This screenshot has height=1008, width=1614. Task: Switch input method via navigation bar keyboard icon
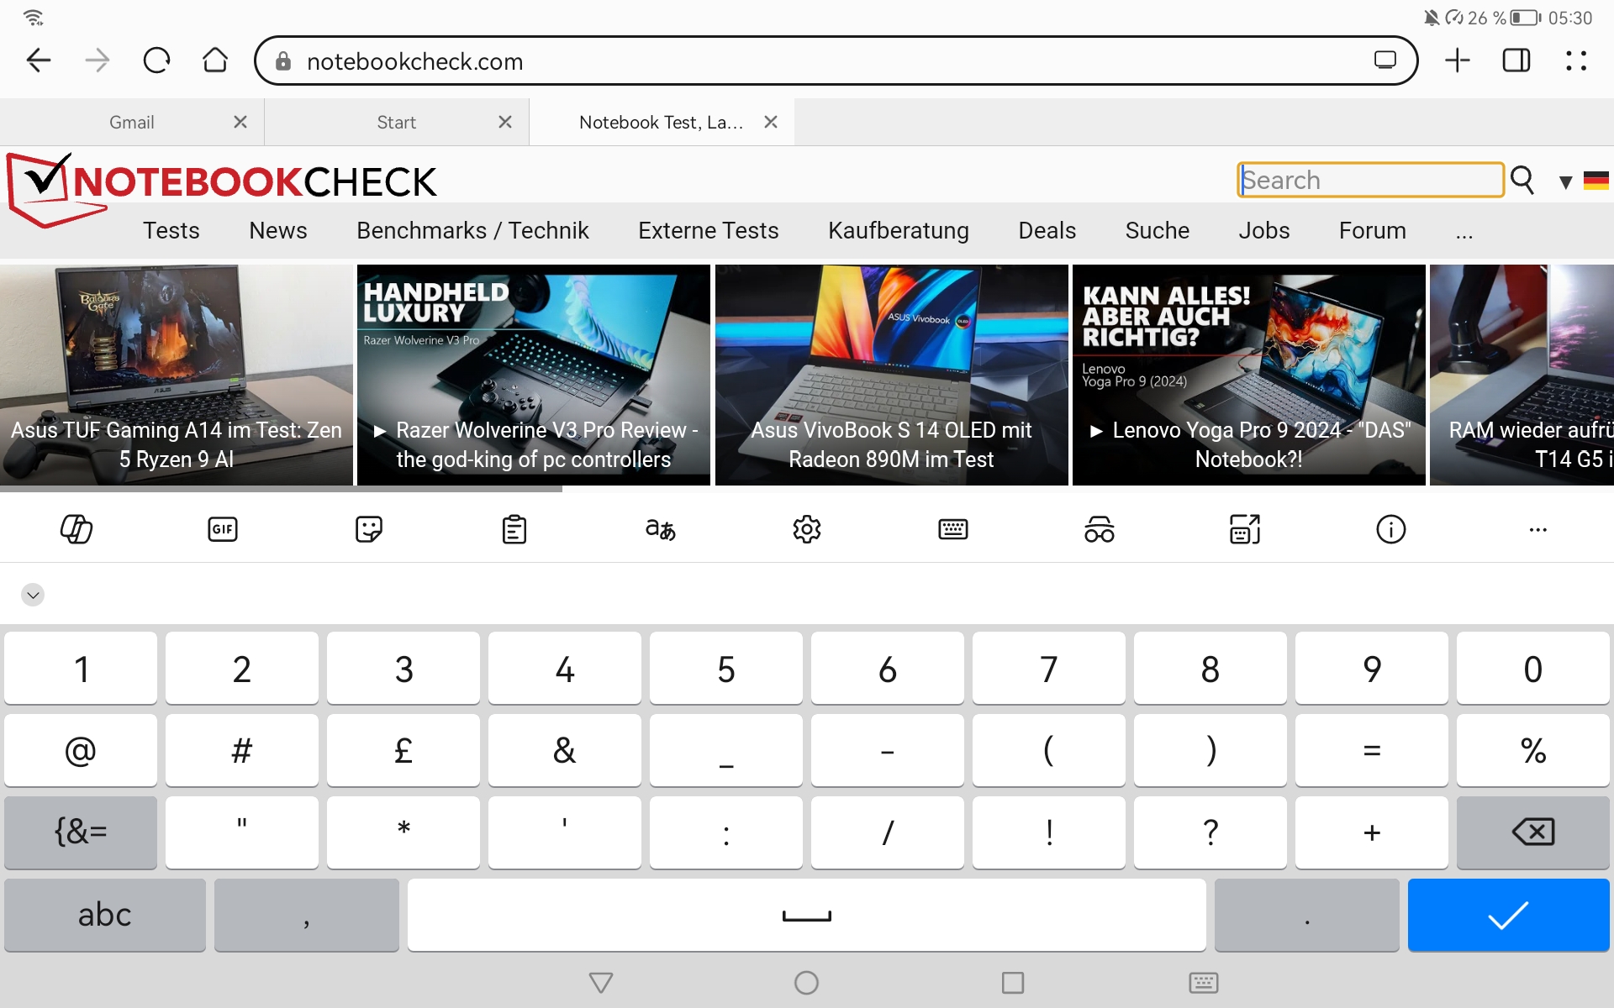(1204, 982)
